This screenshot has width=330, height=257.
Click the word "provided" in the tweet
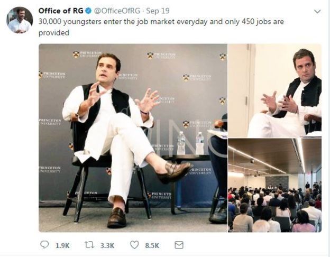click(x=54, y=33)
